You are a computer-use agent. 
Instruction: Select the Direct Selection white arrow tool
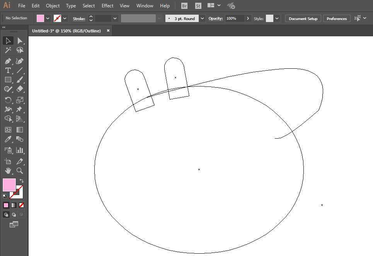point(20,41)
